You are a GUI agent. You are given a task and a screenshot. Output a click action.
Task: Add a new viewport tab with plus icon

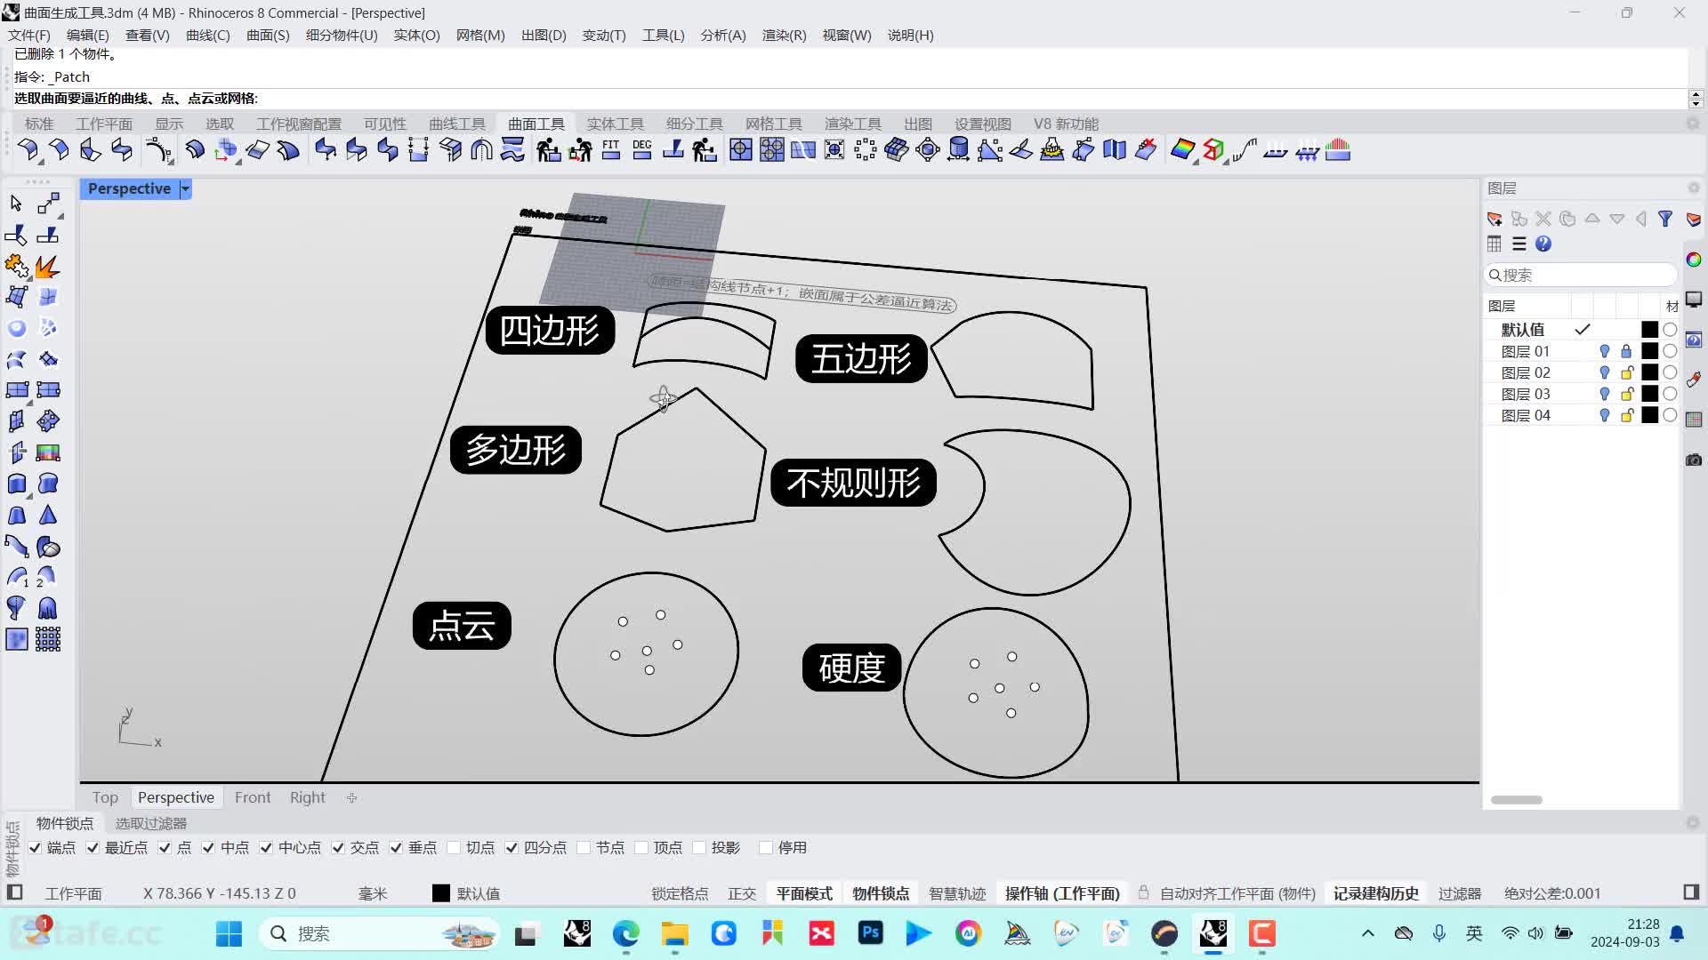tap(352, 797)
